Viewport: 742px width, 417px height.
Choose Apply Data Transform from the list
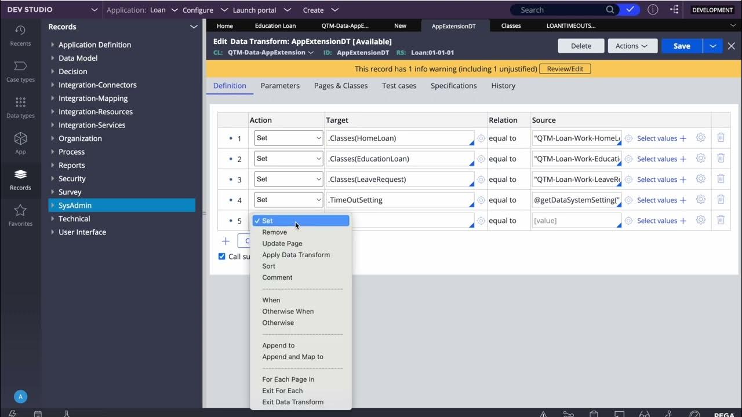point(300,255)
